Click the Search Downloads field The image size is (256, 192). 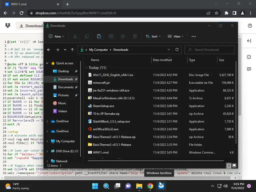210,50
